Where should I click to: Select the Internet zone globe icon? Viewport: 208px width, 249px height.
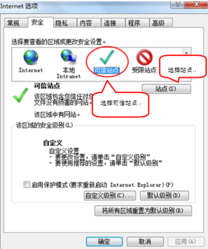coord(31,57)
